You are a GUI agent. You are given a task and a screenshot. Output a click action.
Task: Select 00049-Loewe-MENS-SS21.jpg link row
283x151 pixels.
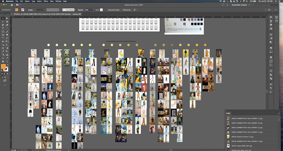[x=252, y=146]
